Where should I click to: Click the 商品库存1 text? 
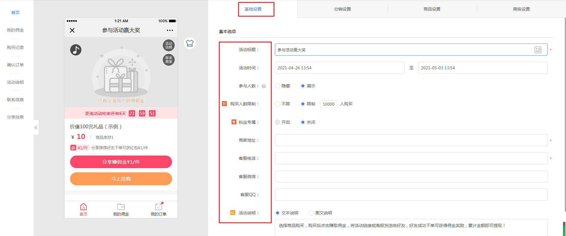click(105, 138)
